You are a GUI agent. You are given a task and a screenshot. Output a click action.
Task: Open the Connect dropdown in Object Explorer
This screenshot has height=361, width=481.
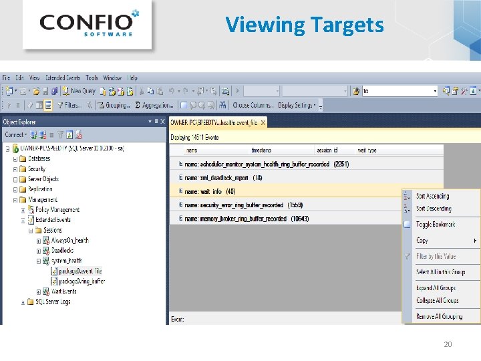tap(15, 135)
